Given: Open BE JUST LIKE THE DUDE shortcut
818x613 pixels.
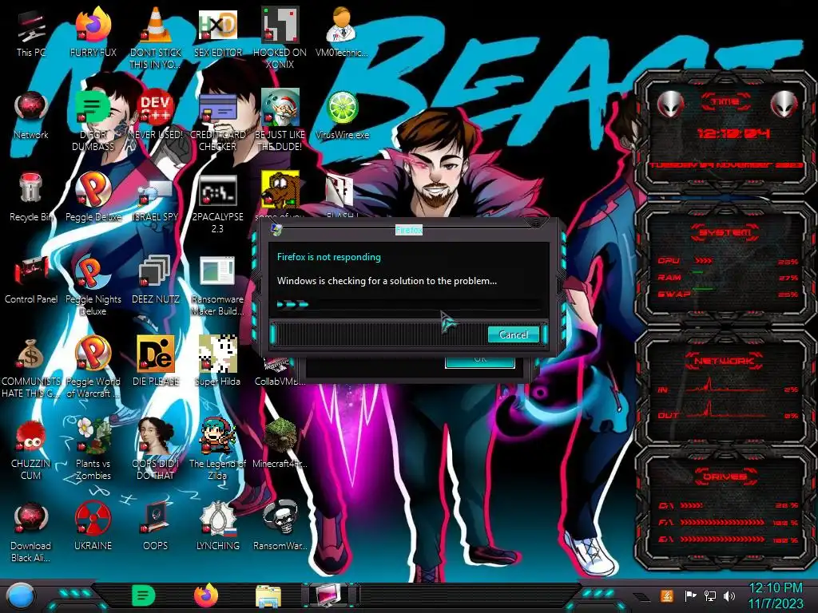Looking at the screenshot, I should click(280, 120).
